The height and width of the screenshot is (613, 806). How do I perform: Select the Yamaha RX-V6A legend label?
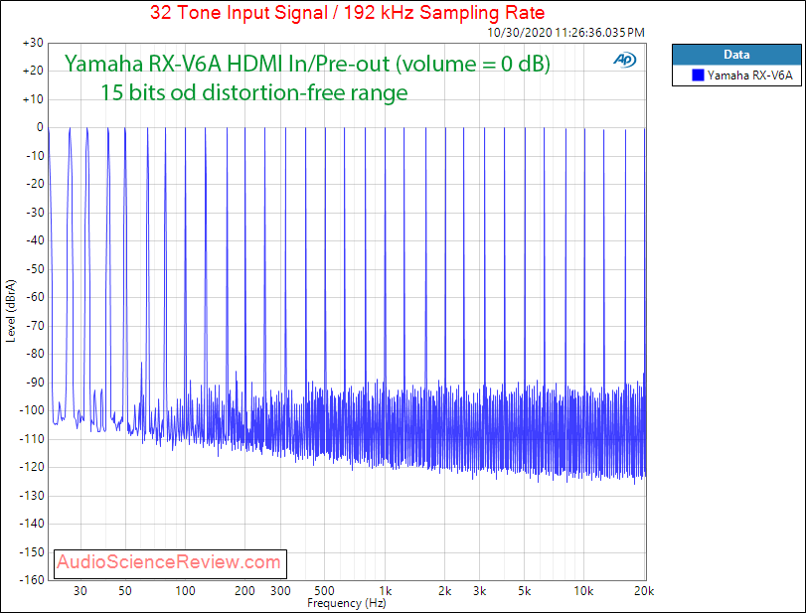click(749, 76)
